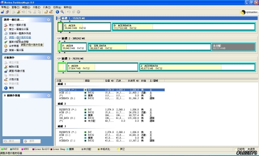Select the 'ACER (C:)' row in partition list
The width and height of the screenshot is (259, 156).
pos(112,93)
